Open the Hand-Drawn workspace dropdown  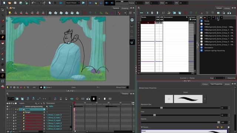pyautogui.click(x=73, y=3)
